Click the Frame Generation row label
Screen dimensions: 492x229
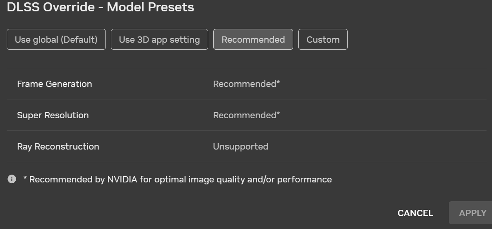tap(54, 84)
